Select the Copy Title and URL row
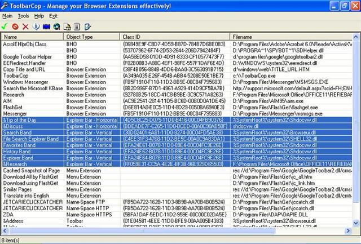Screen dimensions: 361x244 click(177, 69)
